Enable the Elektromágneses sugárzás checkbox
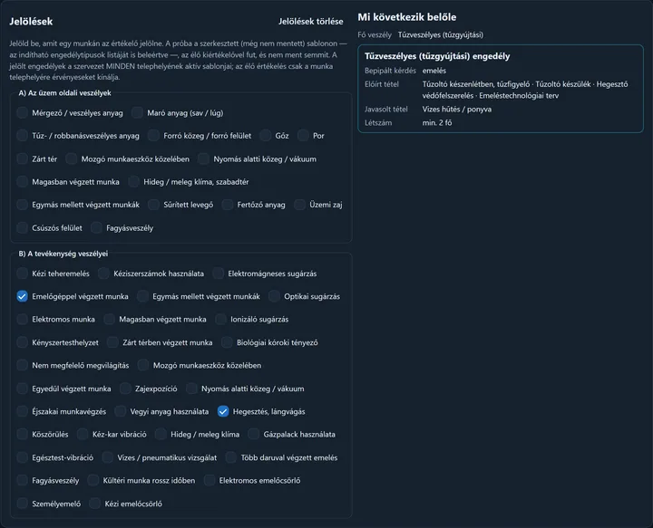The height and width of the screenshot is (528, 653). tap(219, 274)
